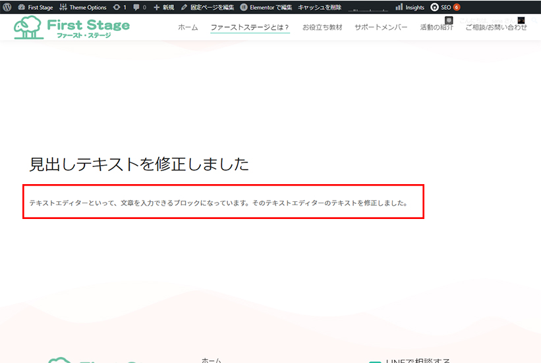541x363 pixels.
Task: Click 新規 to add new content
Action: tap(163, 7)
